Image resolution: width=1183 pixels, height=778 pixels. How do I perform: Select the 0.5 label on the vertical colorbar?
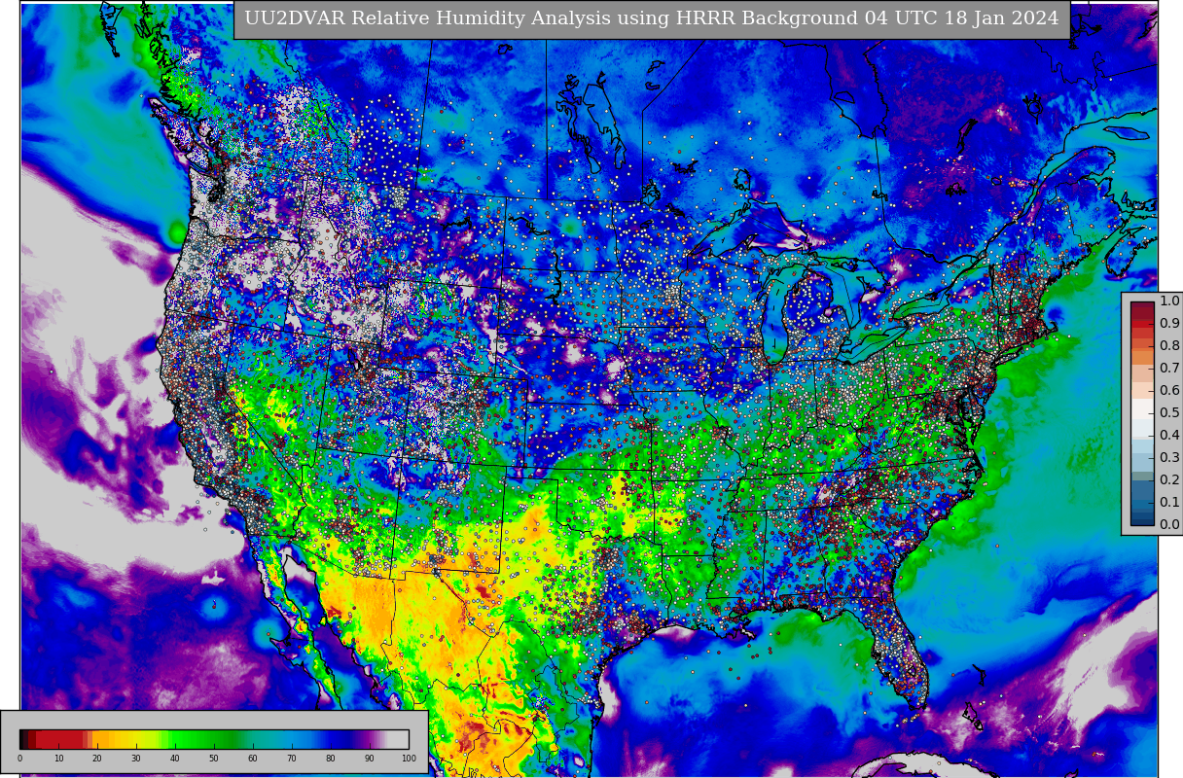1169,413
